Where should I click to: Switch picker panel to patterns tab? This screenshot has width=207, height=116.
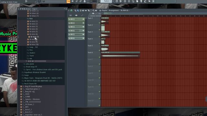[71, 15]
